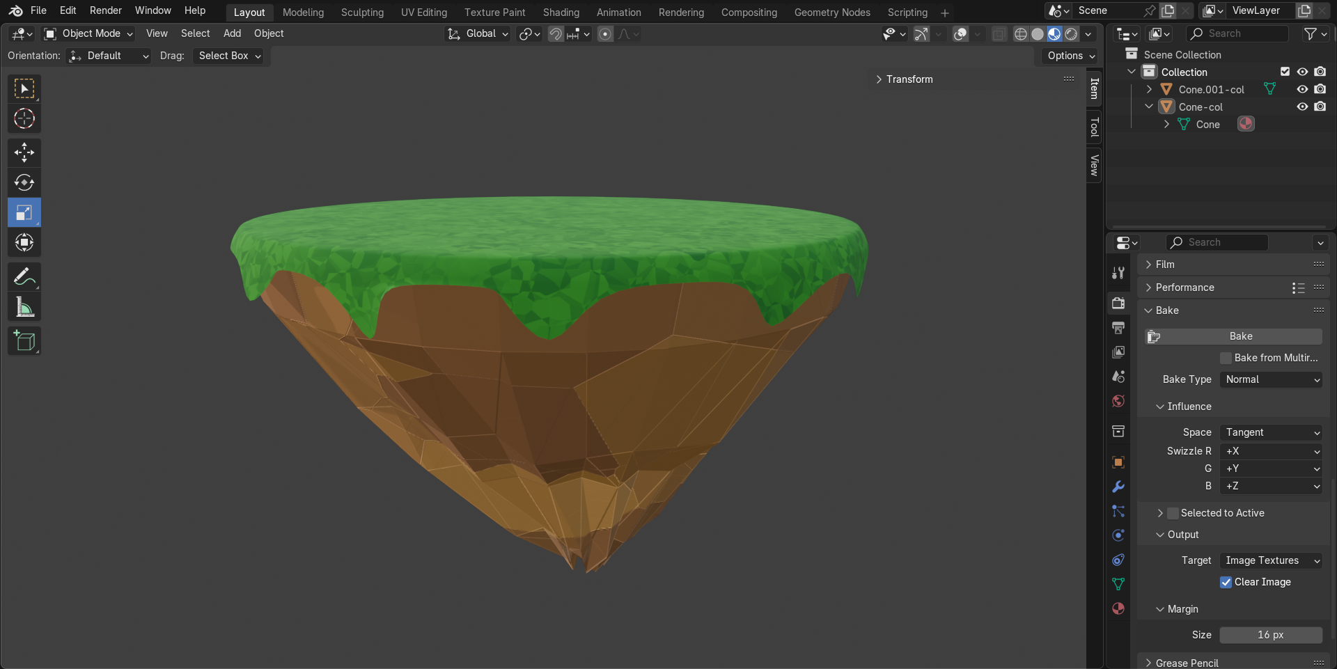Switch to the Shading workspace tab
This screenshot has height=669, width=1337.
tap(561, 13)
